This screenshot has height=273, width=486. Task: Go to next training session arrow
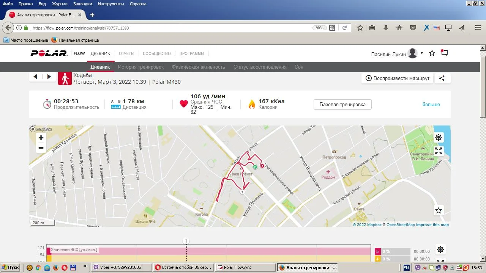tap(49, 77)
